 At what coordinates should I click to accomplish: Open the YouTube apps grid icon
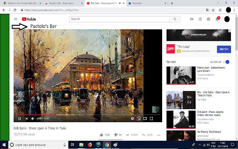point(200,19)
